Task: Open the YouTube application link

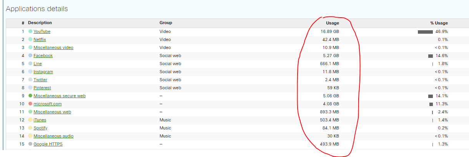Action: [42, 31]
